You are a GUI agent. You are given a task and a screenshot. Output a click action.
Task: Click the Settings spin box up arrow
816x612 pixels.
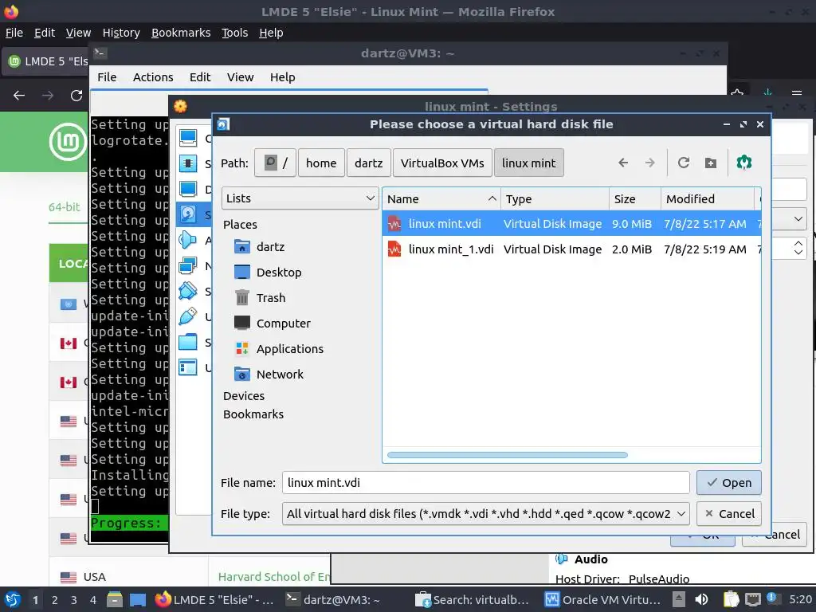tap(798, 244)
